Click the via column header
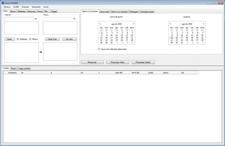The height and width of the screenshot is (146, 225). pos(82,73)
